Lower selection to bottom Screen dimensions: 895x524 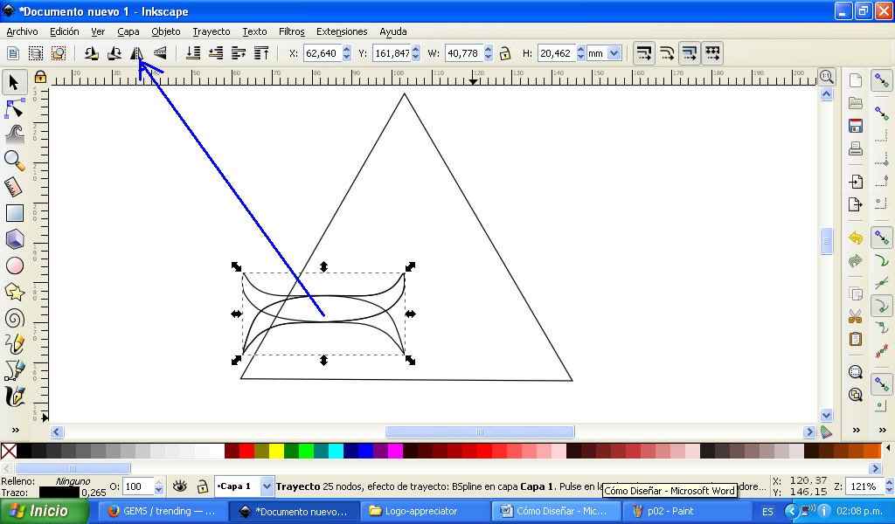[193, 53]
